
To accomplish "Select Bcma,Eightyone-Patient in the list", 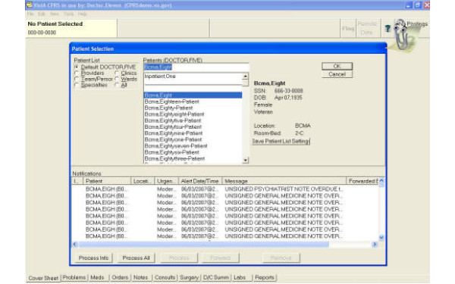I will [x=193, y=139].
